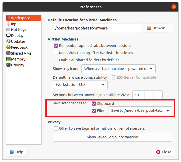Viewport: 181px width, 162px height.
Task: Select the Feedback sidebar entry
Action: (x=24, y=47)
